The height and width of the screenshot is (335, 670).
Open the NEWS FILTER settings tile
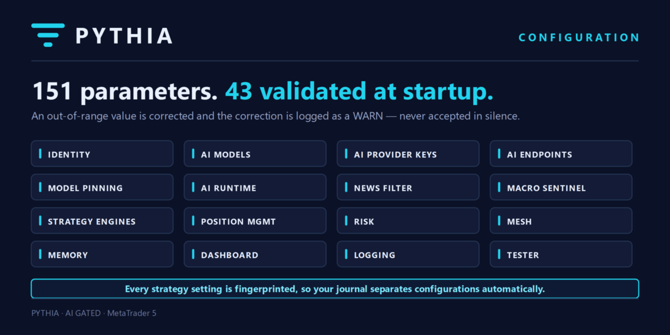coord(408,187)
